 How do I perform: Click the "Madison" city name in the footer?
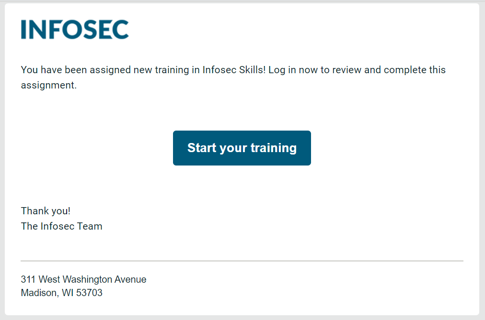coord(40,293)
